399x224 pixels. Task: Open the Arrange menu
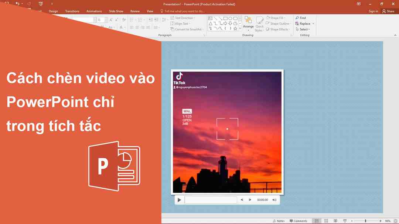coord(248,24)
